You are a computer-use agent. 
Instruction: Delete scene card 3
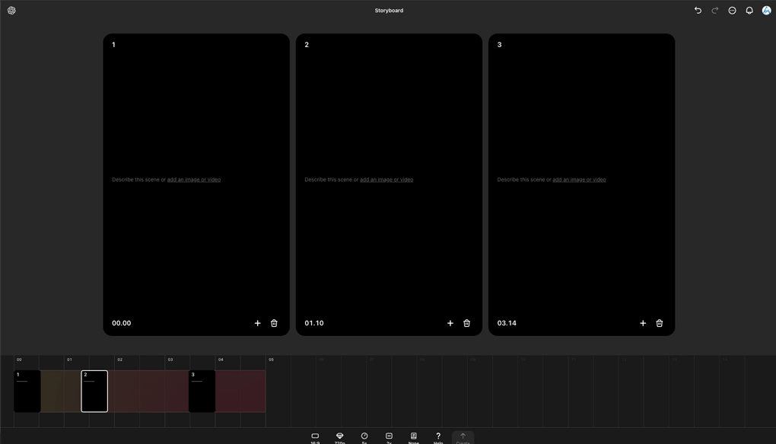pyautogui.click(x=659, y=323)
